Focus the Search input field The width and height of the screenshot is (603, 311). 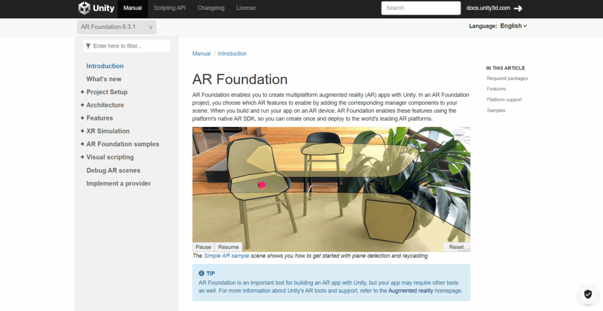(x=420, y=8)
